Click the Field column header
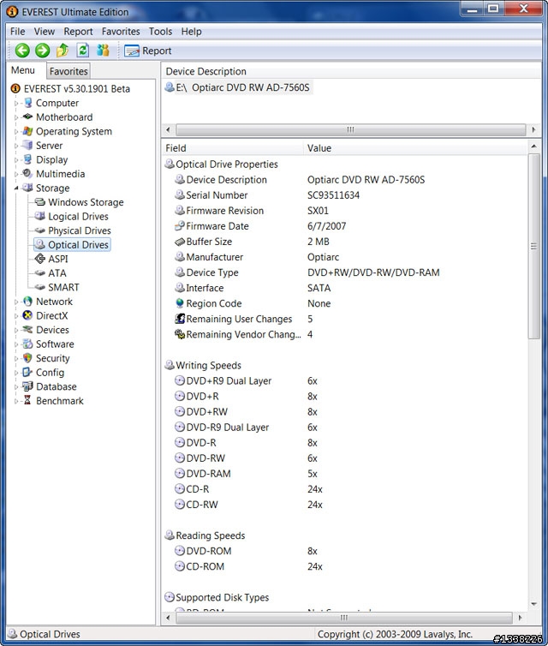Image resolution: width=548 pixels, height=646 pixels. click(232, 148)
